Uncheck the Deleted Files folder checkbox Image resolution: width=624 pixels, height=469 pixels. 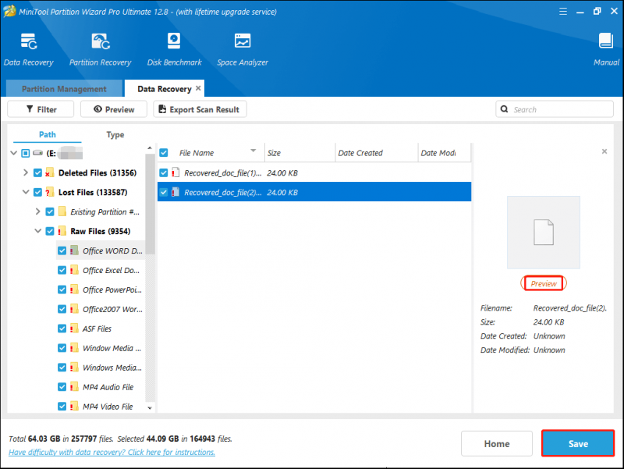click(37, 172)
